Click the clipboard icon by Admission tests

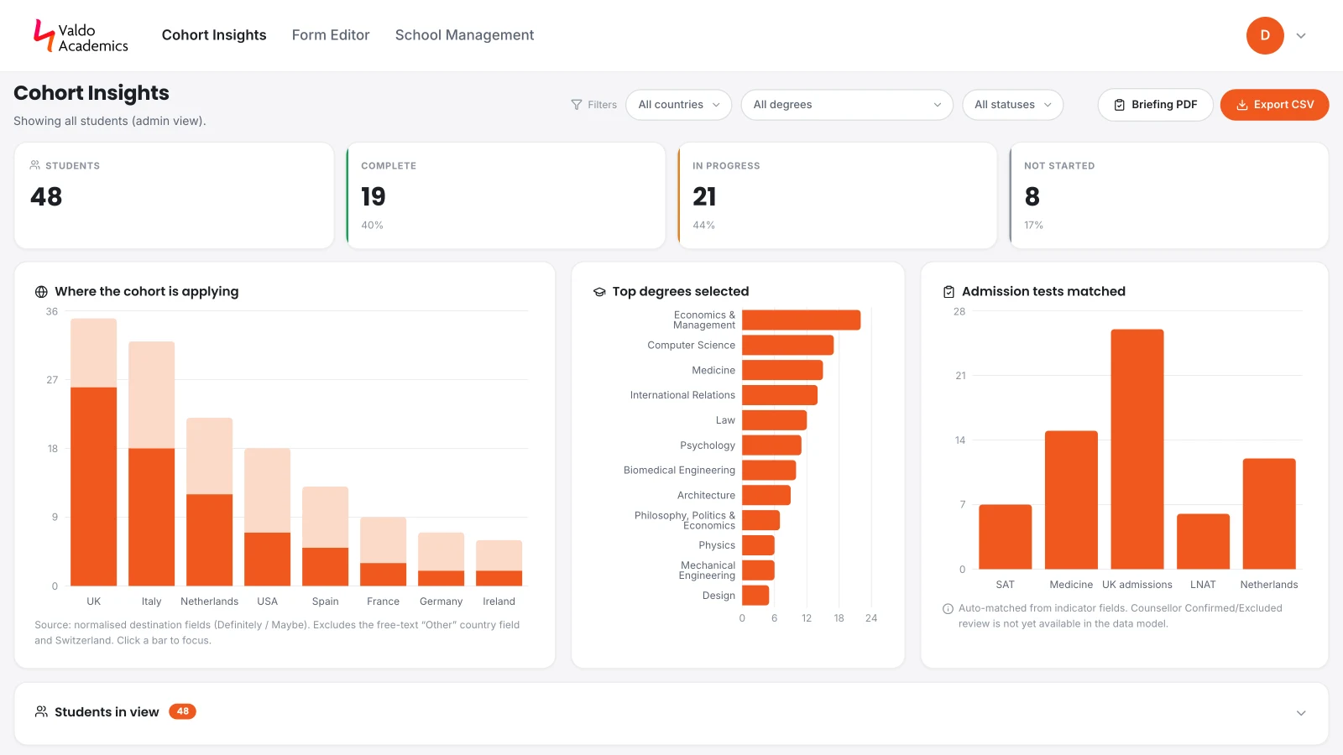[x=948, y=292]
